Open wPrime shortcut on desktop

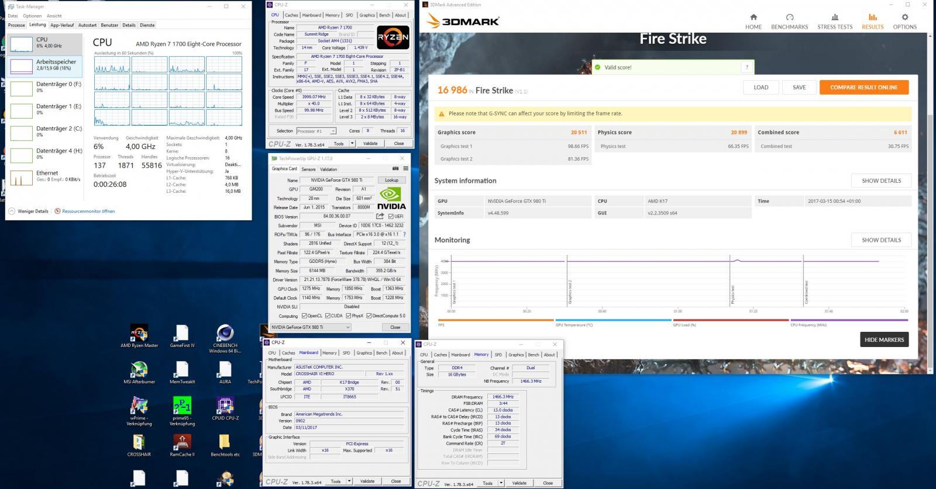pos(139,411)
